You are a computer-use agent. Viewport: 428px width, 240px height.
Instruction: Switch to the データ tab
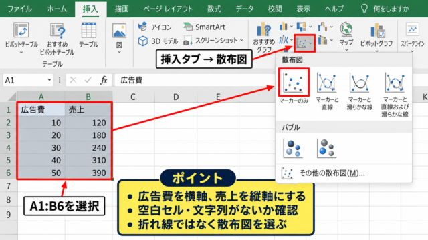coord(245,9)
